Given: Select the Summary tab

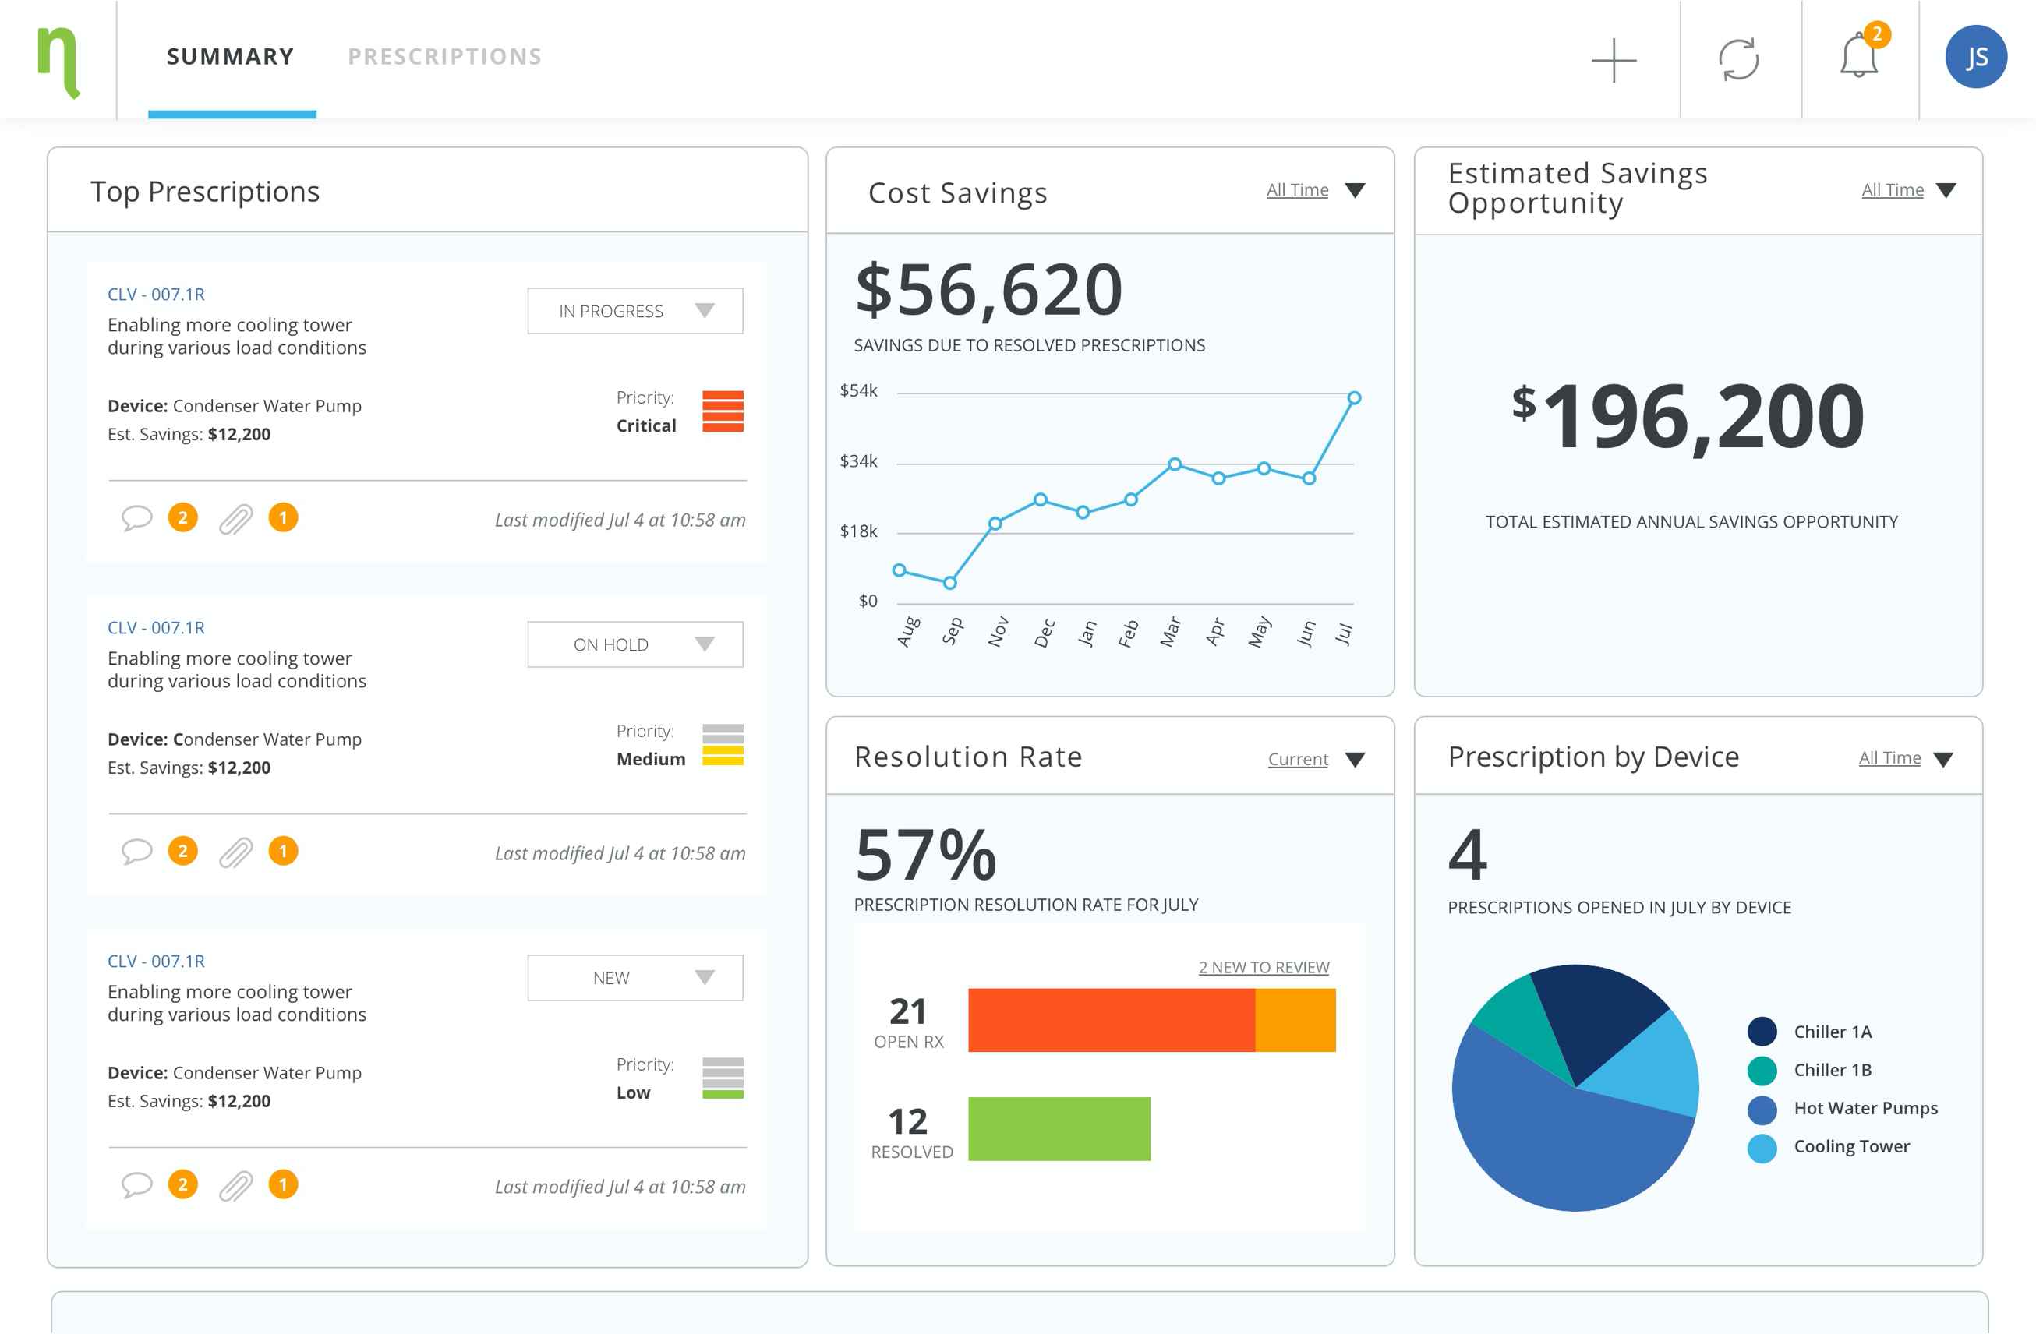Looking at the screenshot, I should [x=231, y=56].
